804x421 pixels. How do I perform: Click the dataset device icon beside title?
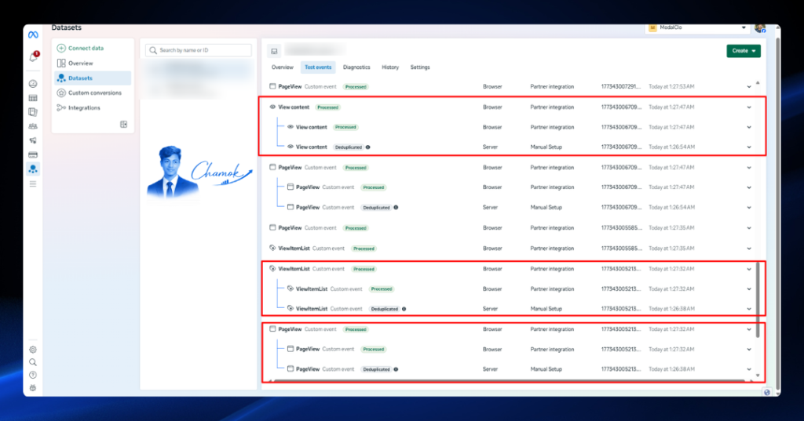274,51
